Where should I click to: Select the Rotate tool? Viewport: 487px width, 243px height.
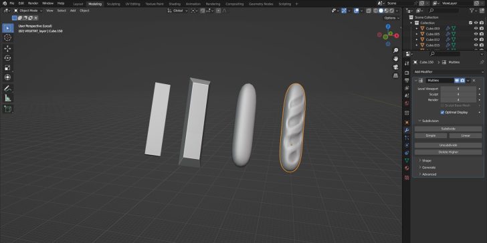pos(8,58)
